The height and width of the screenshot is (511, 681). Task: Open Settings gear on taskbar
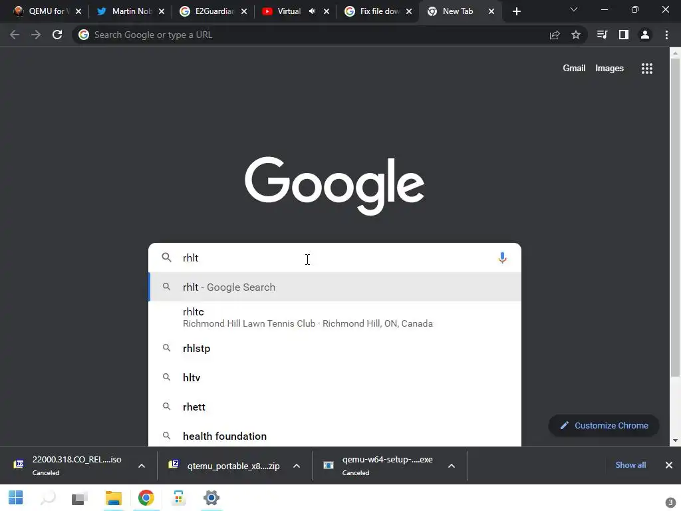[211, 498]
